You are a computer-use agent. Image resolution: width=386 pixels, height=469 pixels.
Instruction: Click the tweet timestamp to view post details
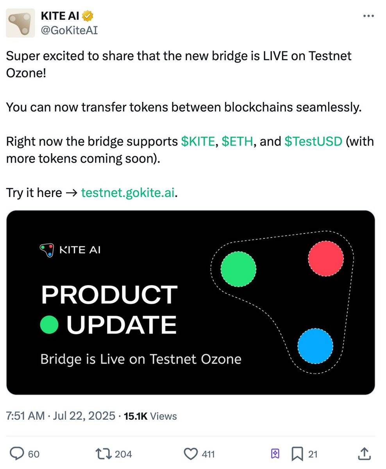(x=59, y=416)
